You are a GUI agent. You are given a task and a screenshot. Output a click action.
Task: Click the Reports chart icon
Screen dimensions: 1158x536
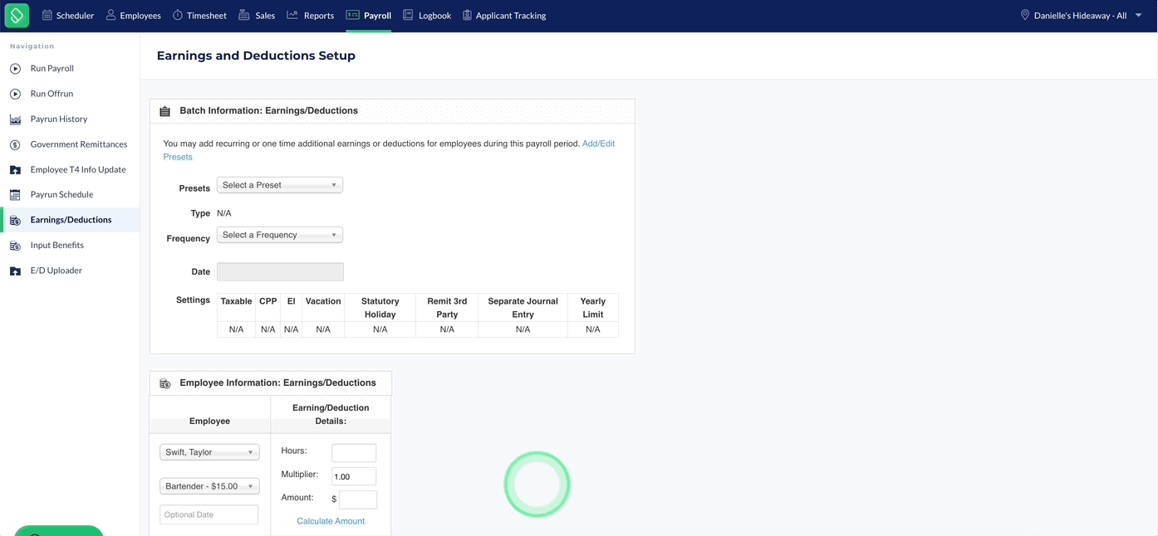(292, 15)
